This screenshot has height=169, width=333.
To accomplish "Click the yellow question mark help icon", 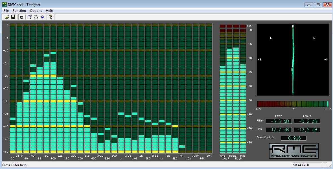I will (x=51, y=17).
